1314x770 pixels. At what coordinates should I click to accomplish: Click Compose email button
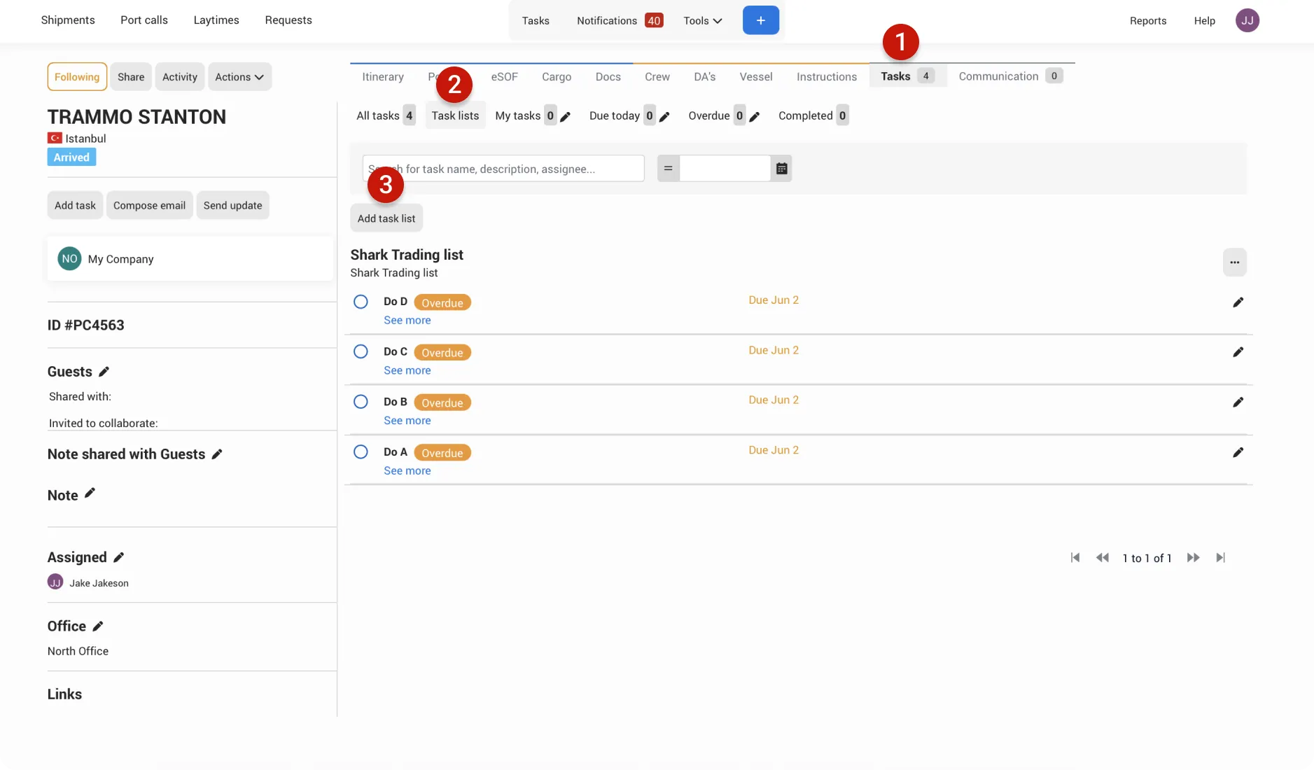pos(149,206)
